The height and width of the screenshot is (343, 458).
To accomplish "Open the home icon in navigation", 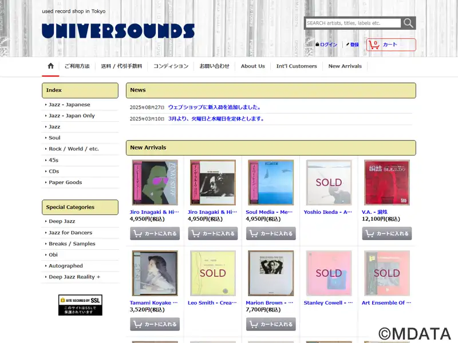I will click(x=50, y=66).
